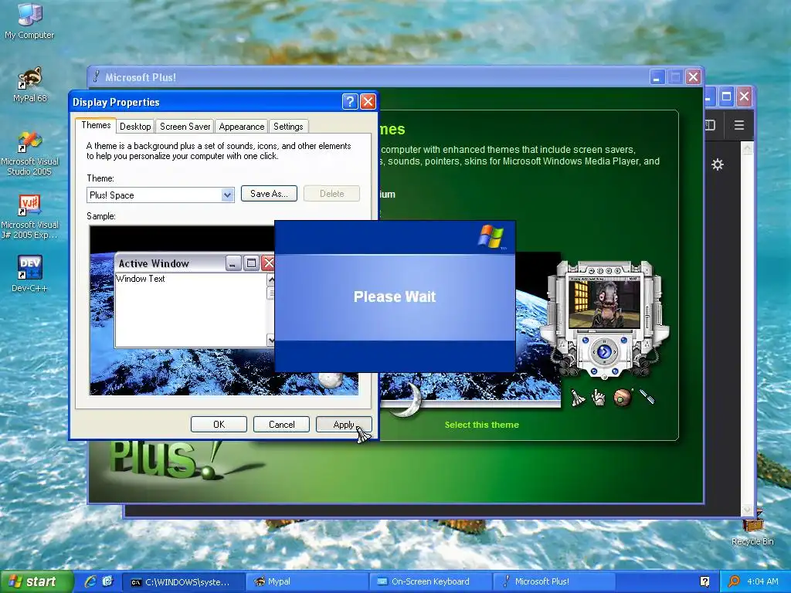The image size is (791, 593).
Task: Switch to the Mypal taskbar button
Action: [x=307, y=581]
